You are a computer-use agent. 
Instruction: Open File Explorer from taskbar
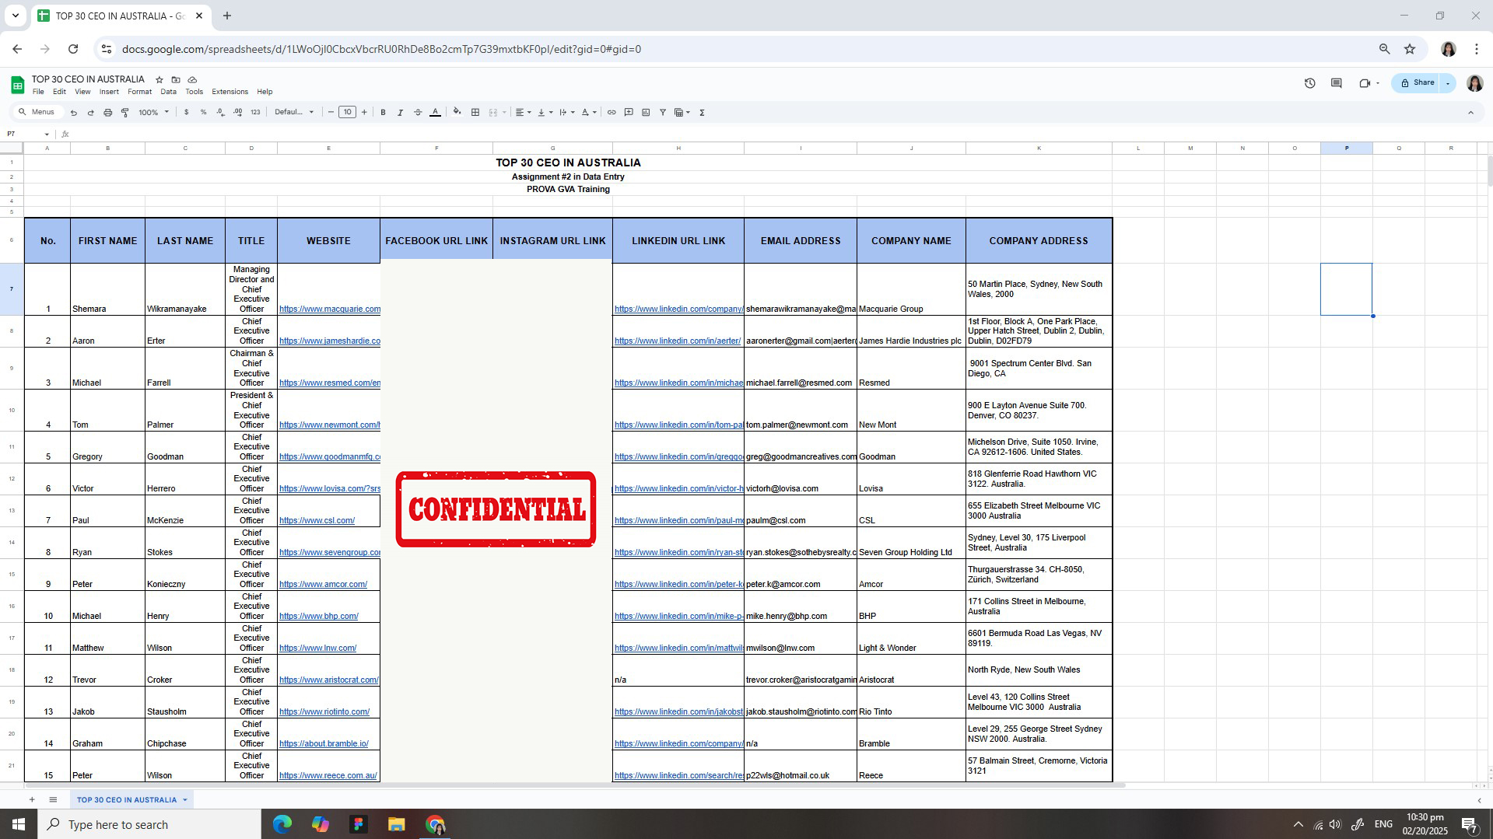397,824
